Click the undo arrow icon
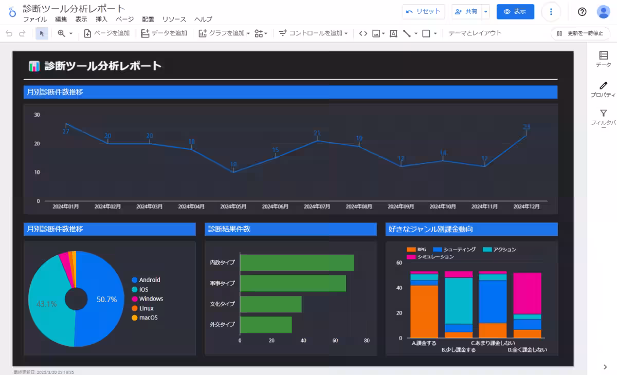This screenshot has width=617, height=375. pyautogui.click(x=9, y=33)
